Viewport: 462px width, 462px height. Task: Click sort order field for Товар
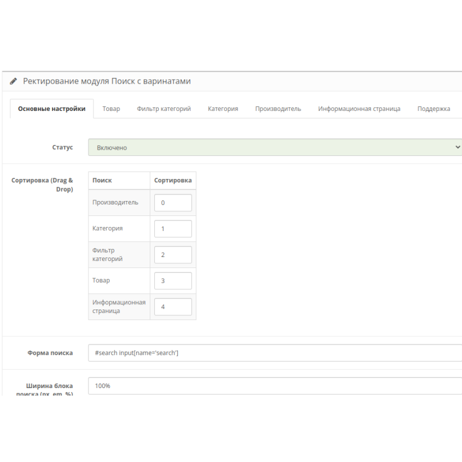tap(173, 281)
